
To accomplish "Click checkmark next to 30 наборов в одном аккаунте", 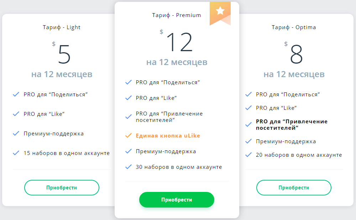I will point(129,167).
